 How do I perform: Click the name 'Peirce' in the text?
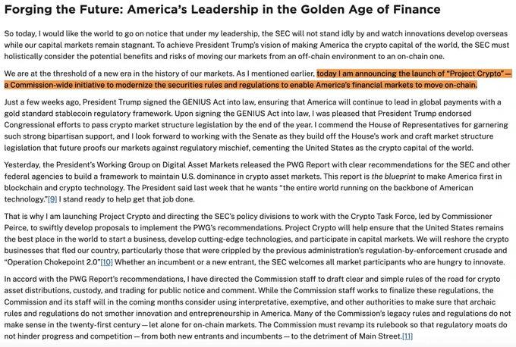[15, 228]
